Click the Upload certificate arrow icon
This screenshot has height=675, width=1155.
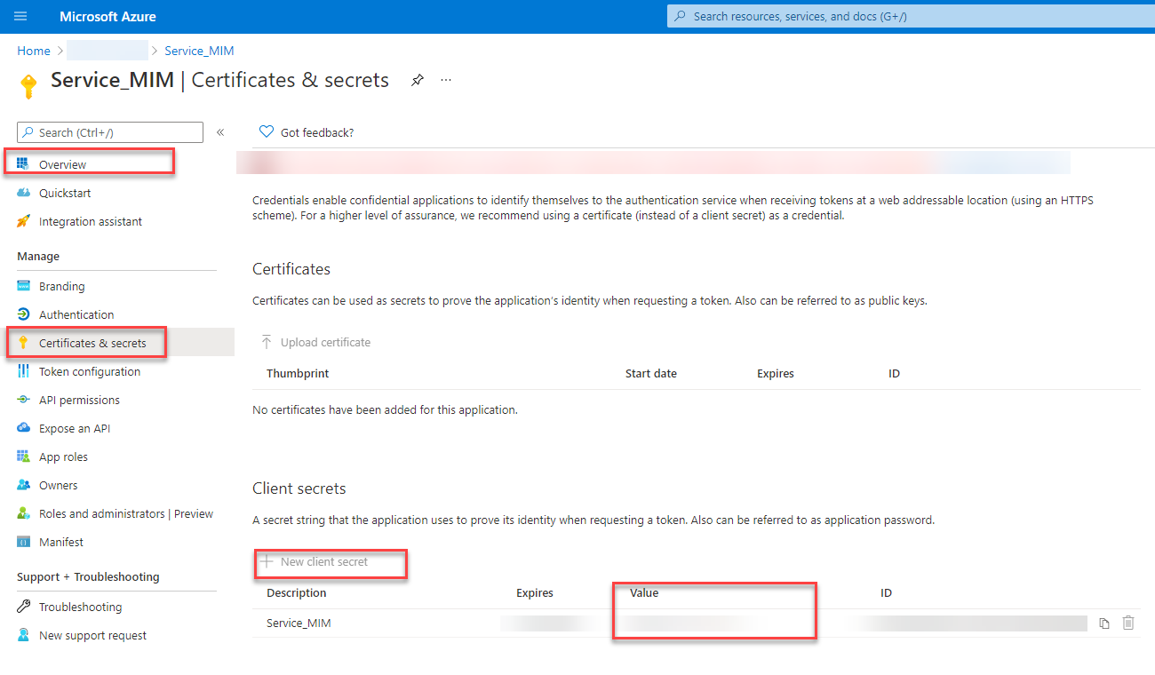tap(266, 343)
